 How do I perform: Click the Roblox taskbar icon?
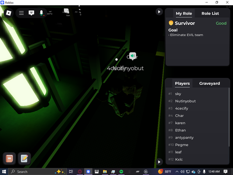[88, 172]
